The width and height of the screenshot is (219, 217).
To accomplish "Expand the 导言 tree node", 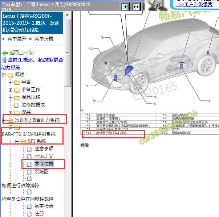I will click(10, 83).
